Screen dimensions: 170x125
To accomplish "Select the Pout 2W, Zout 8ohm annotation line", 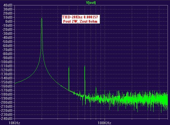I will pos(80,21).
